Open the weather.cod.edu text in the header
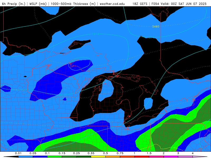211x158 pixels. coord(112,4)
